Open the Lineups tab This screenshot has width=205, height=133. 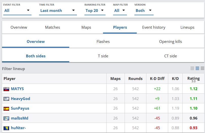pyautogui.click(x=187, y=27)
